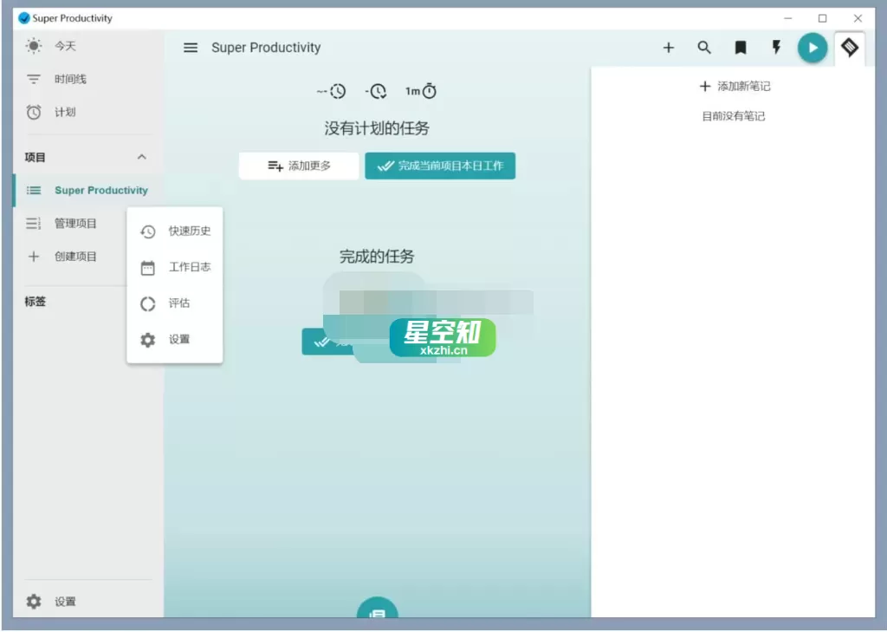Open the 计划 schedule icon in sidebar
Viewport: 887px width, 632px height.
33,111
